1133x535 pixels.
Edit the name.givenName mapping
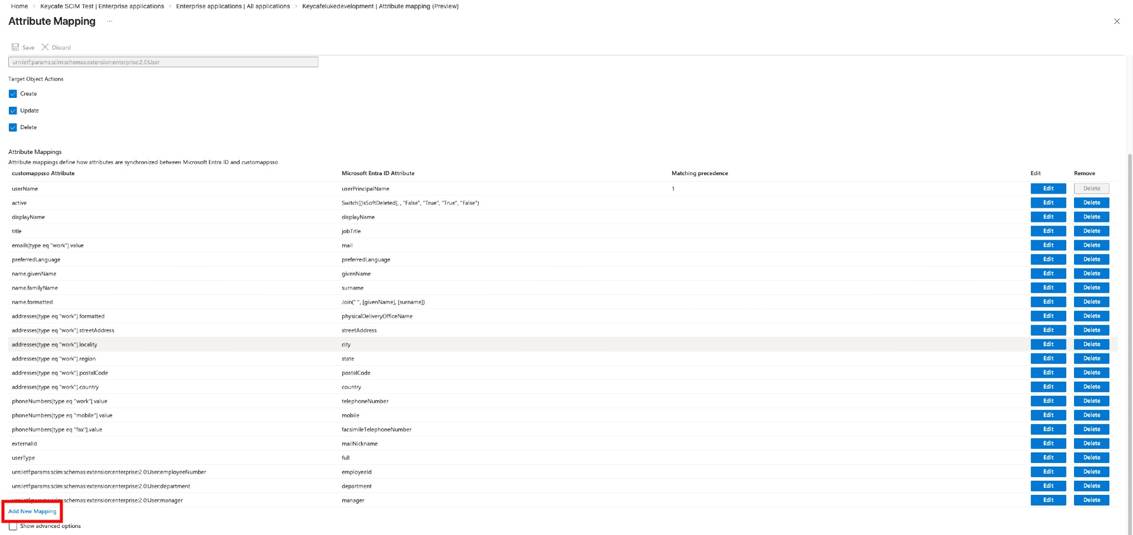1048,274
